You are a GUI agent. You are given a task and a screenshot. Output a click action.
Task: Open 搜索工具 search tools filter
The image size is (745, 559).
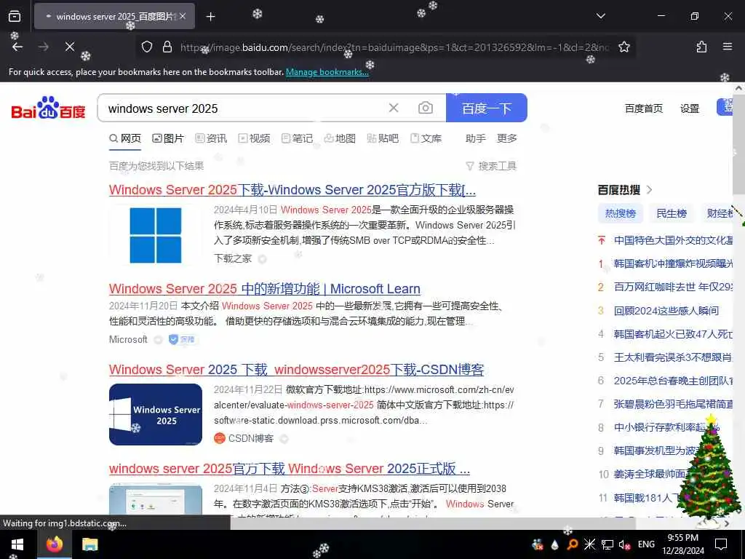491,166
